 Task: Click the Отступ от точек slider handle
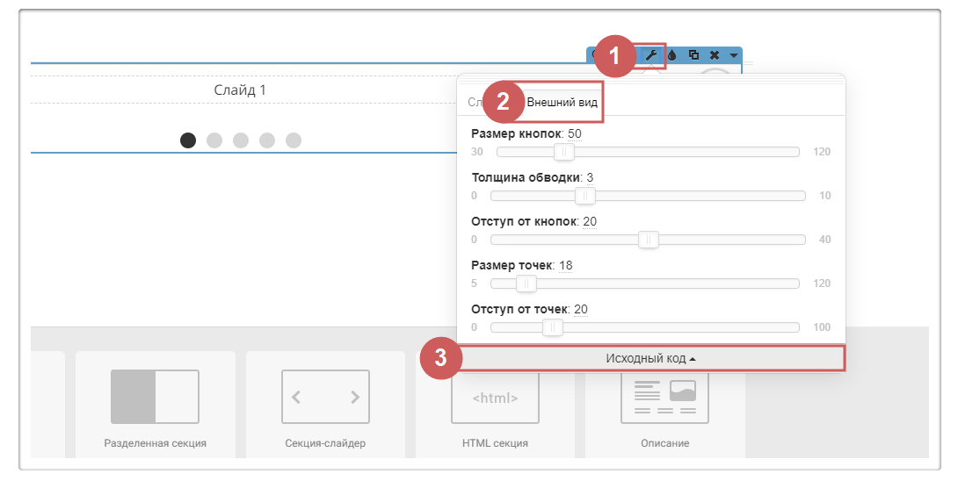[x=553, y=327]
